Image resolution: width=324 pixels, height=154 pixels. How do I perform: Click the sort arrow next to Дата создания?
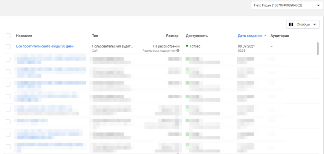(265, 36)
